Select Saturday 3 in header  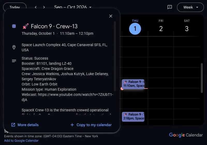click(187, 29)
